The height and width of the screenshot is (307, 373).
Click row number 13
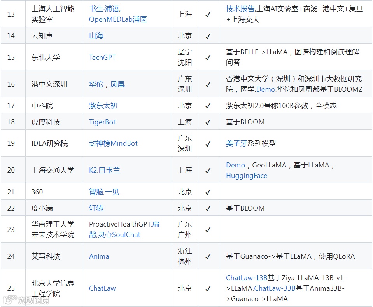click(x=11, y=14)
